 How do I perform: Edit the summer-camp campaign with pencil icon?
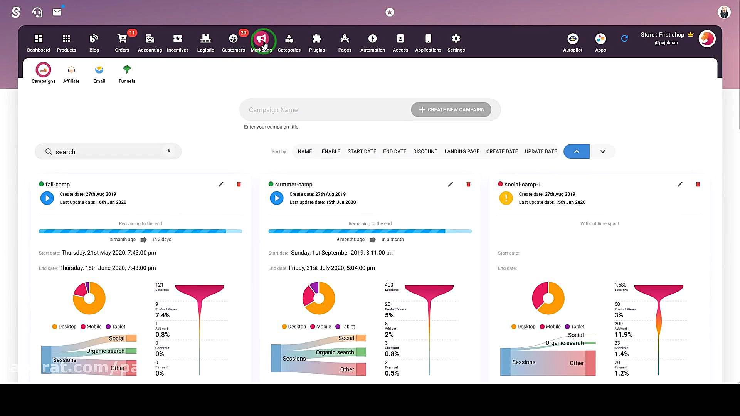(450, 185)
